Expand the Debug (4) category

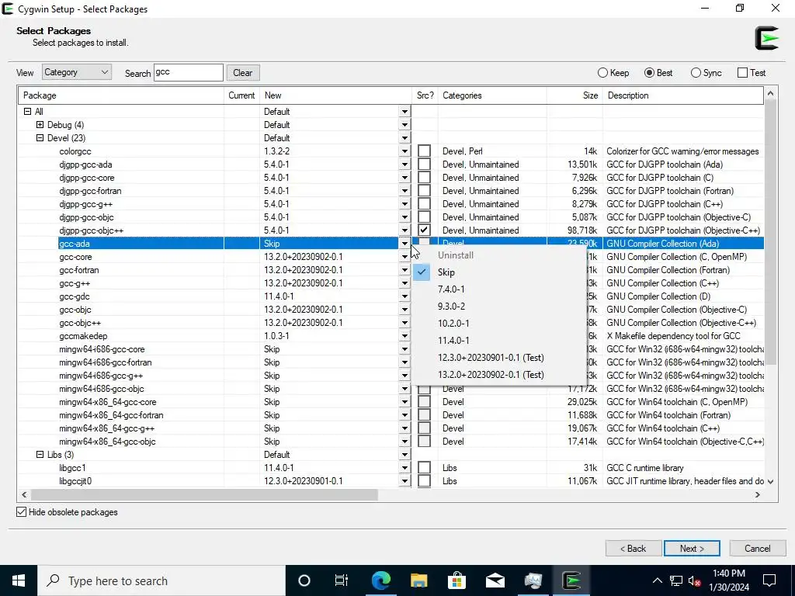(x=40, y=125)
